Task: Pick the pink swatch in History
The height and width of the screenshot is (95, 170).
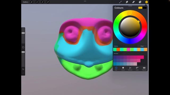Action: 129,49
